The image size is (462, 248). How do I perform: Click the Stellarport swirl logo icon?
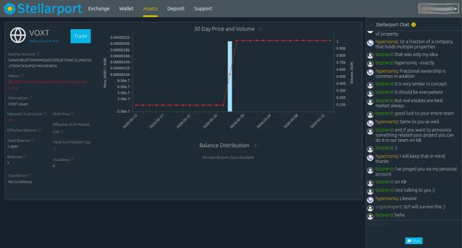point(9,9)
